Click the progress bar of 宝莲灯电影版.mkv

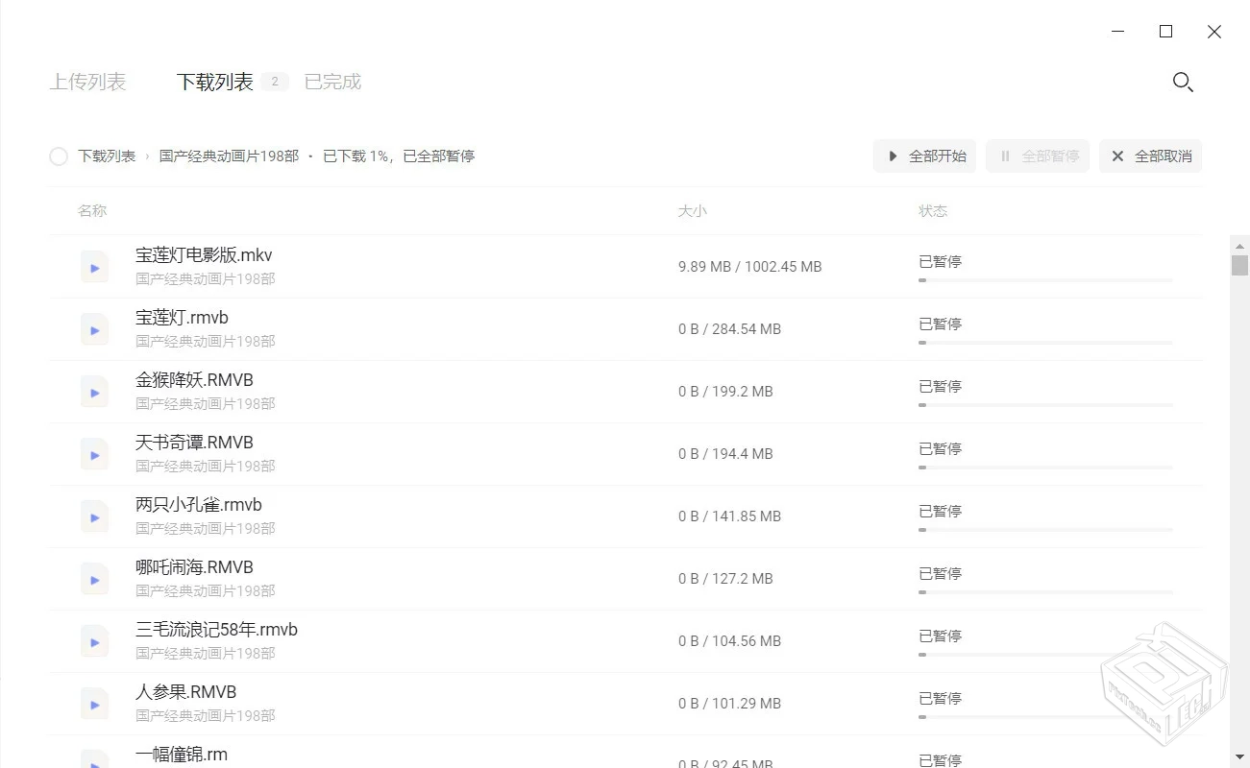[1044, 280]
